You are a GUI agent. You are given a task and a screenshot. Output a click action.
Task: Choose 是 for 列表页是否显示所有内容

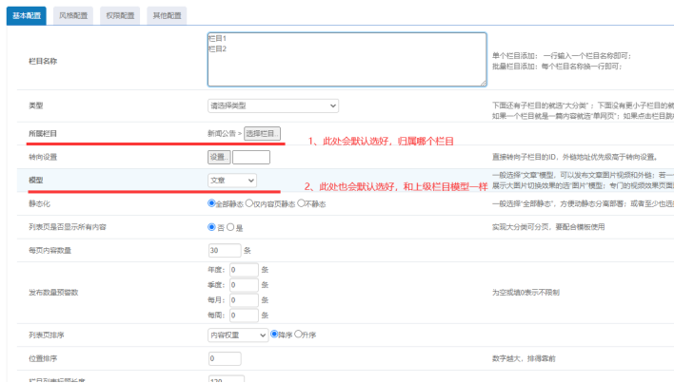(x=230, y=227)
